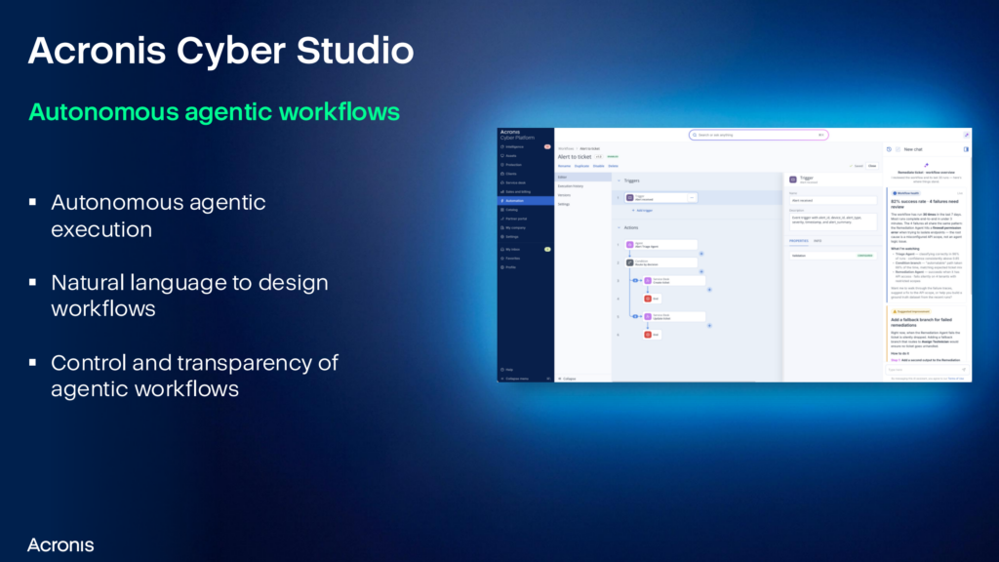This screenshot has width=999, height=562.
Task: Click the Suggested improvement badge
Action: click(x=911, y=311)
